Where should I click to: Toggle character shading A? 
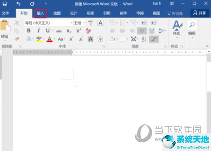pos(90,39)
